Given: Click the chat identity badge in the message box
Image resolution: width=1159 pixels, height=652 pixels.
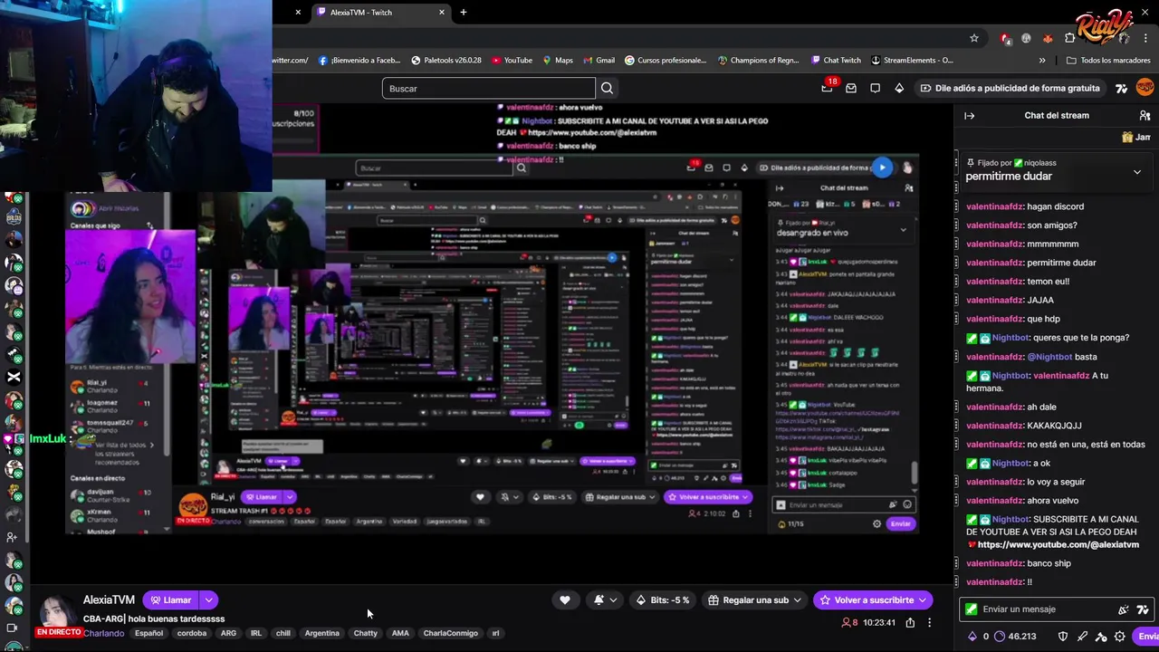Looking at the screenshot, I should 972,609.
